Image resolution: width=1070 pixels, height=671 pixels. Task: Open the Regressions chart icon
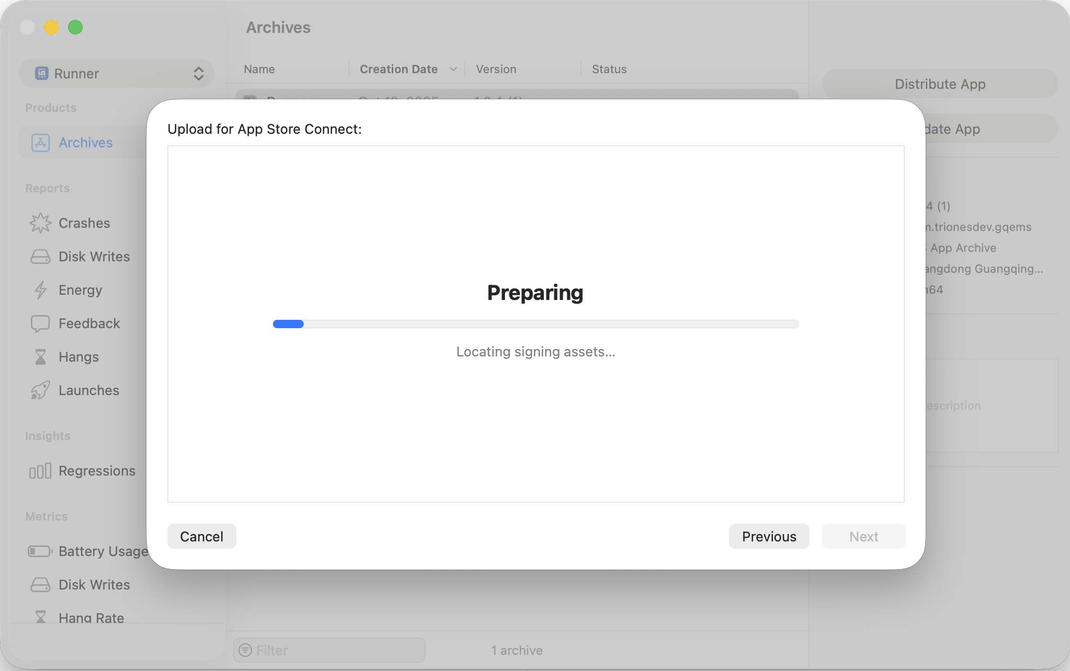click(x=40, y=471)
